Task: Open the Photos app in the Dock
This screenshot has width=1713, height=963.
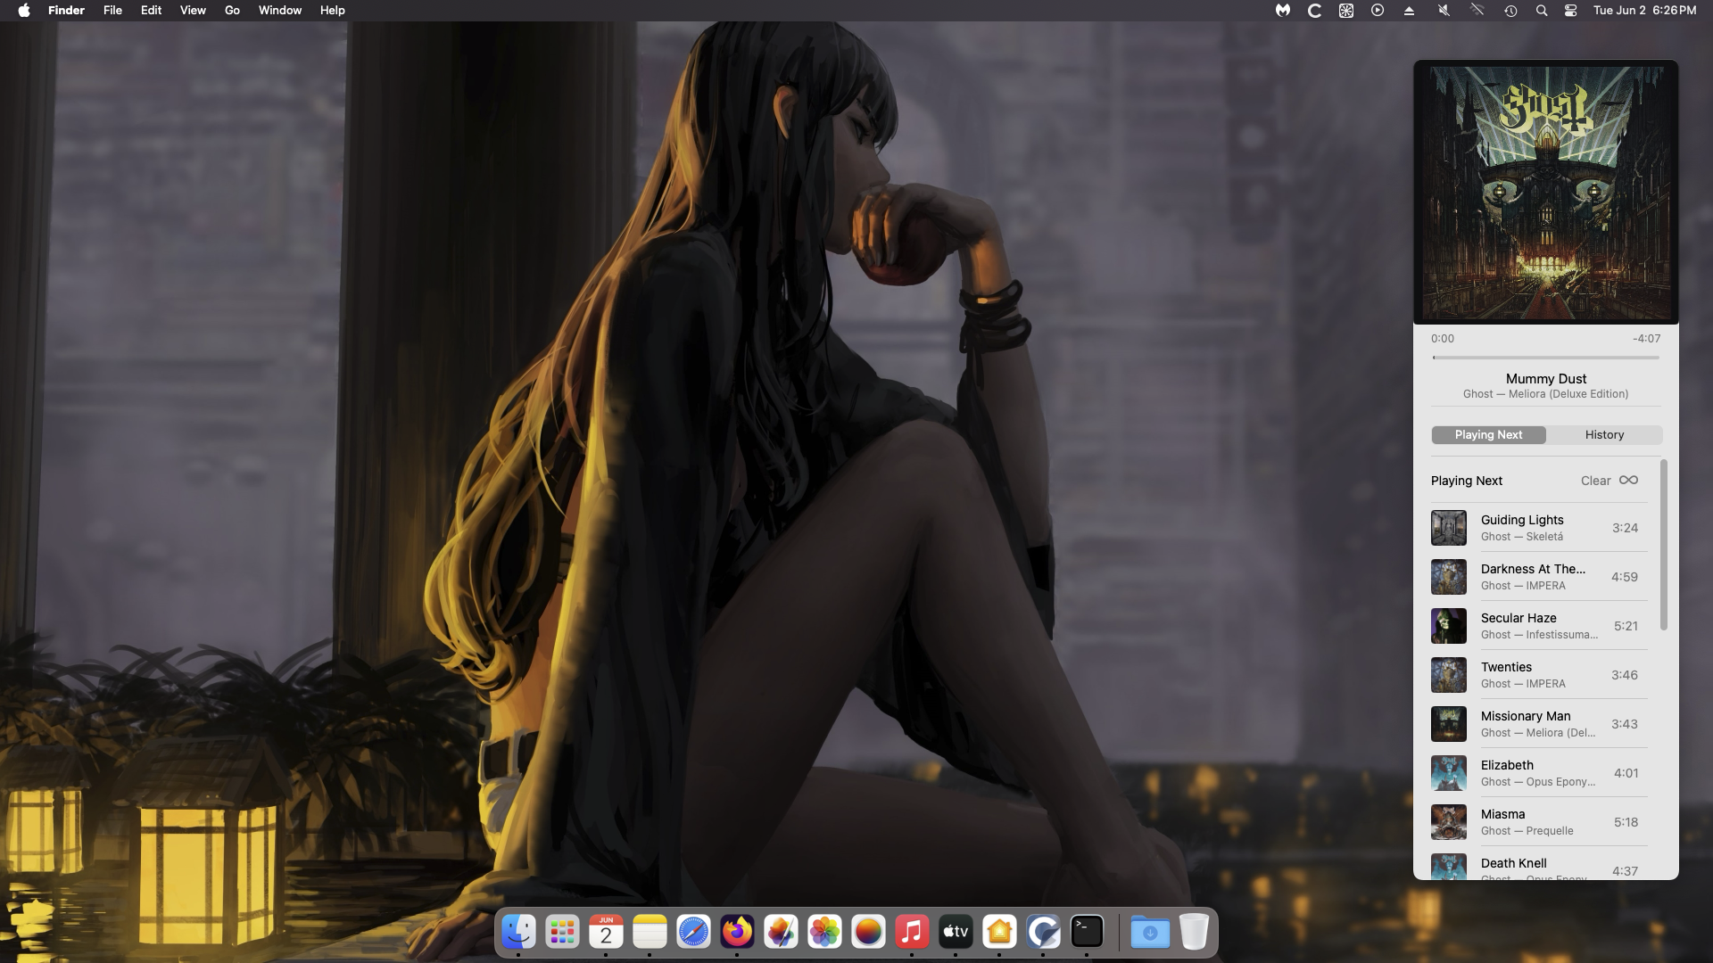Action: pos(824,933)
